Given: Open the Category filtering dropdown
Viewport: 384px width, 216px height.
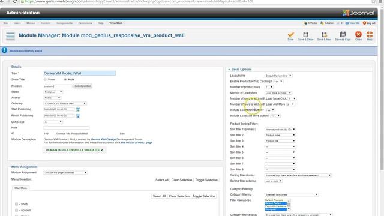Looking at the screenshot, I should [x=291, y=194].
